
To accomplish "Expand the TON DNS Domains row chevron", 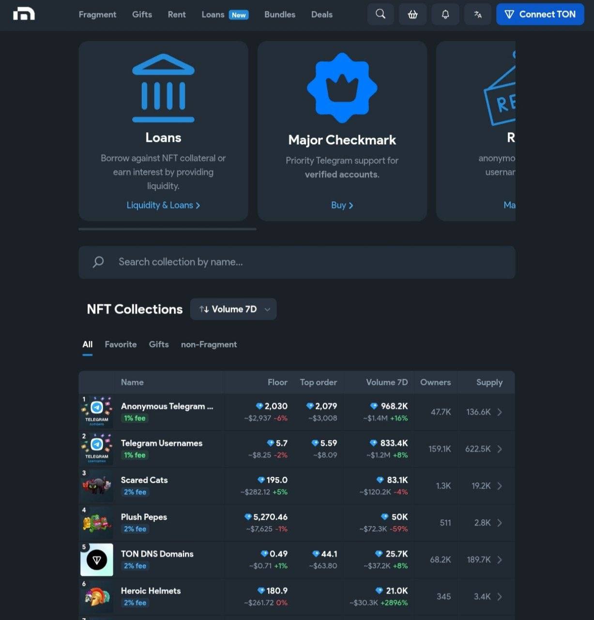I will click(500, 559).
